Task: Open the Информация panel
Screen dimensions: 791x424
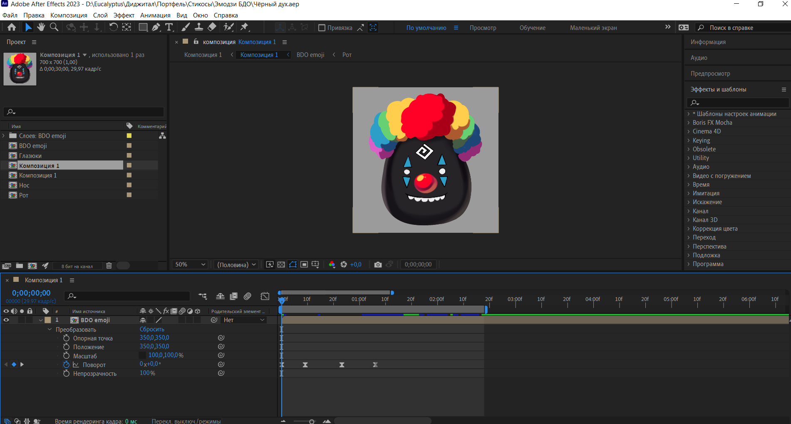Action: pos(708,42)
